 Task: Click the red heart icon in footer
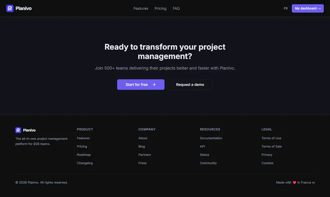294,183
